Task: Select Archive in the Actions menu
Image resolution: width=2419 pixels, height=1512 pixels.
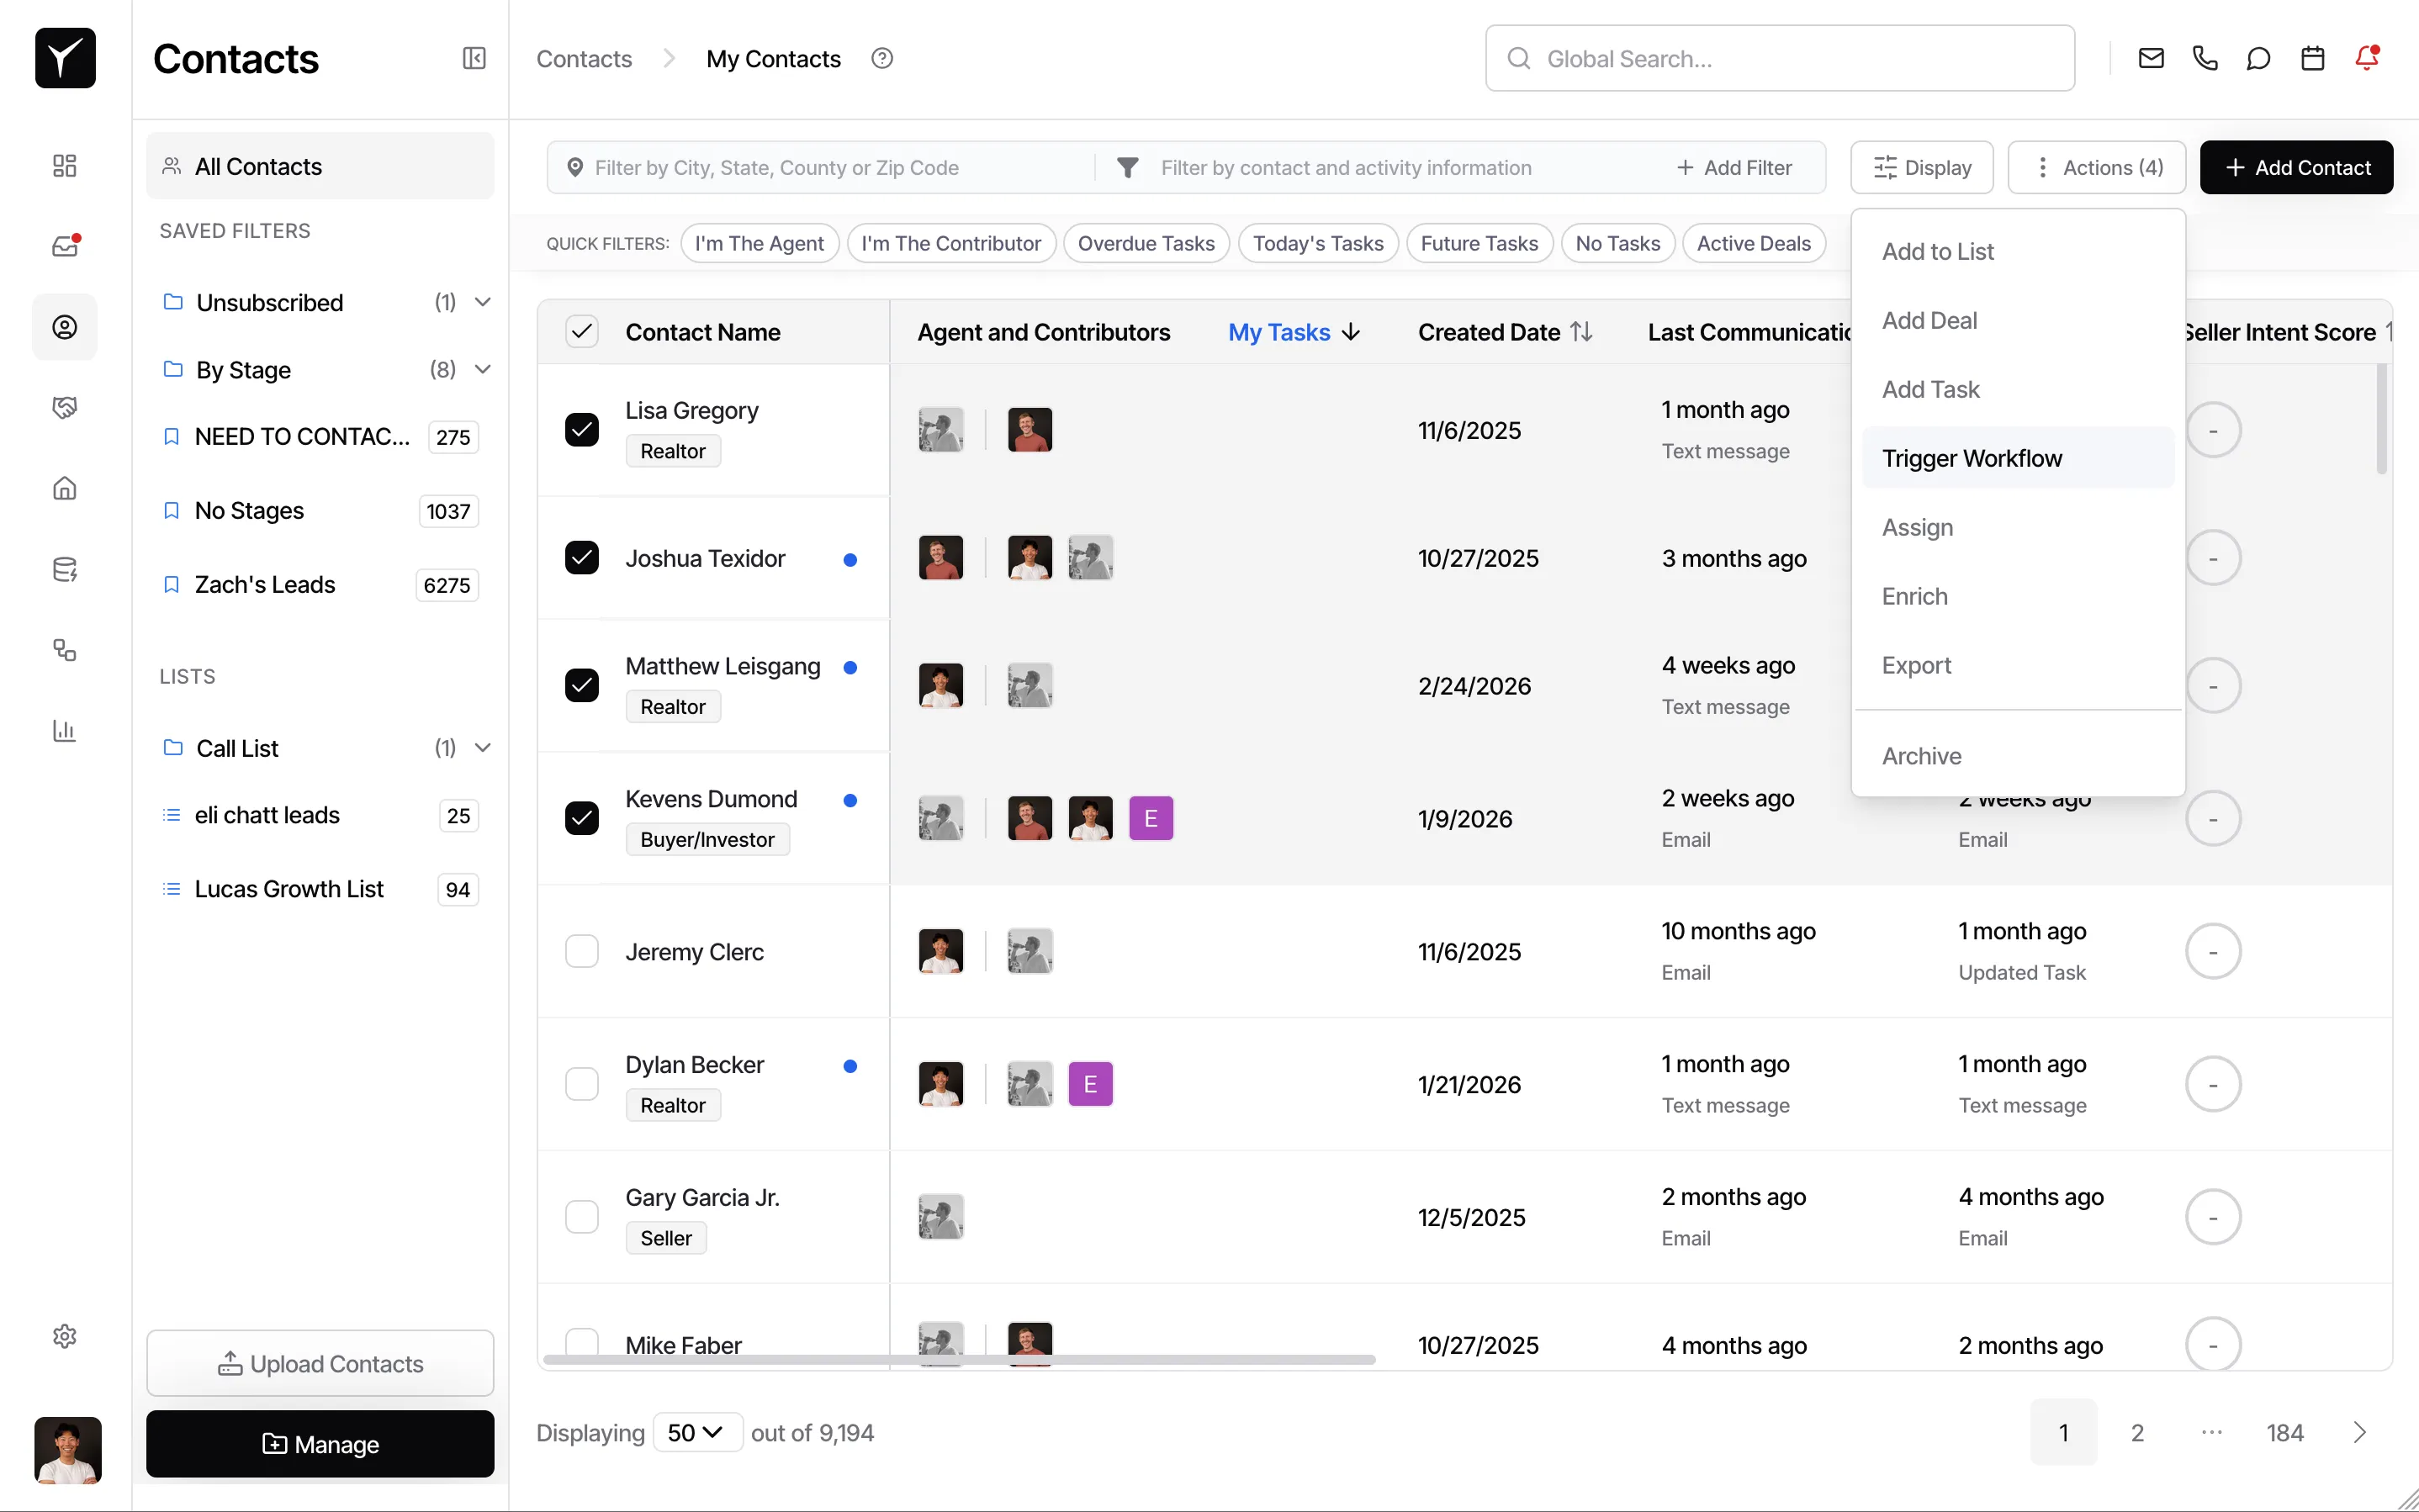Action: pyautogui.click(x=1921, y=756)
